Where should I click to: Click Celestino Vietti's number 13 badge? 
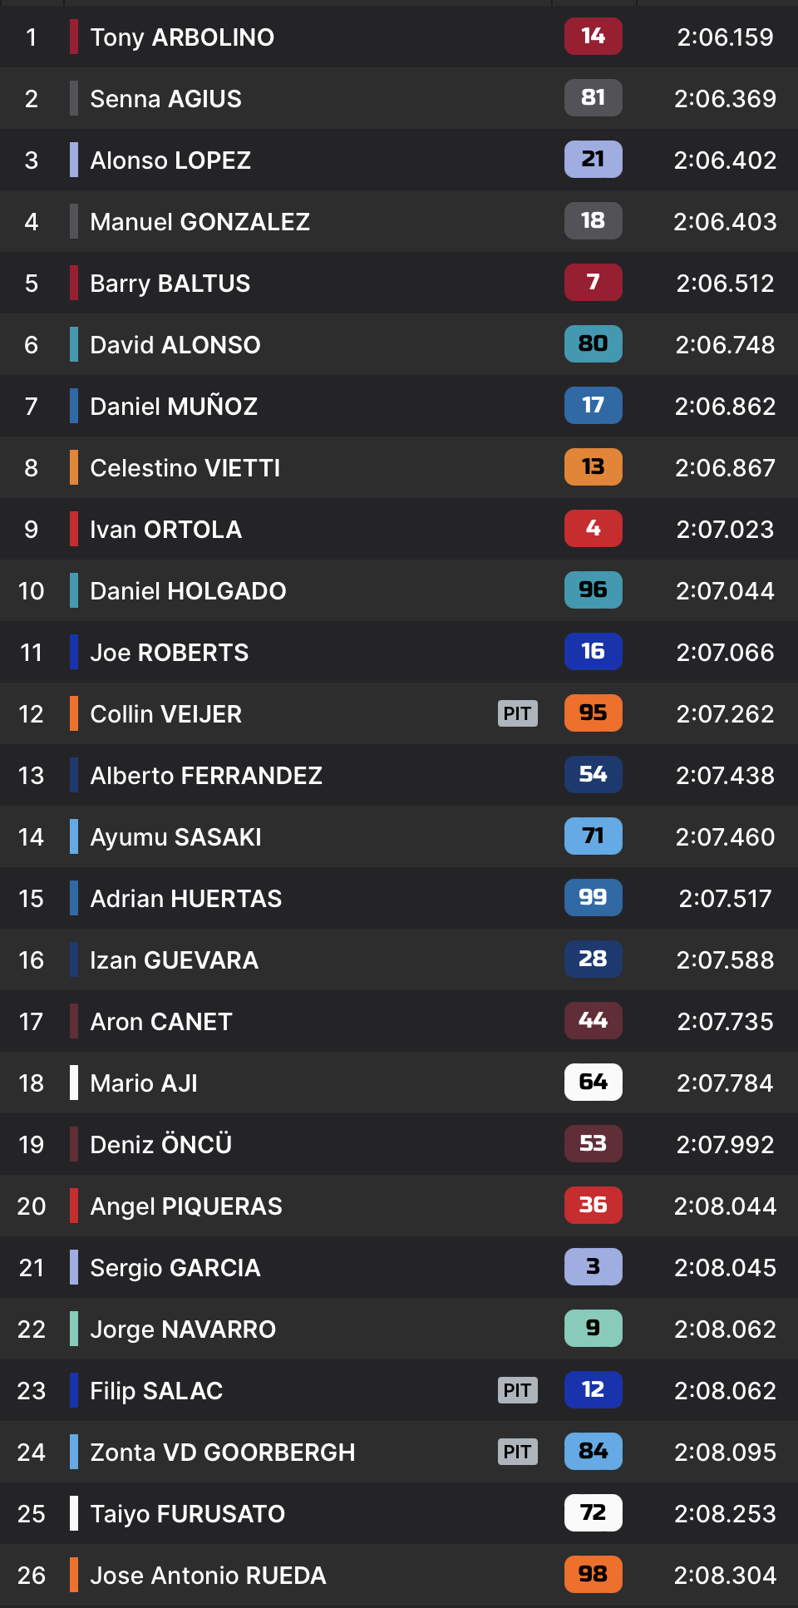point(593,467)
